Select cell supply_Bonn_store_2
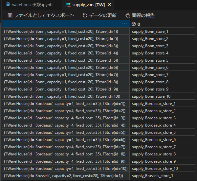197x181 pixels. (162, 39)
